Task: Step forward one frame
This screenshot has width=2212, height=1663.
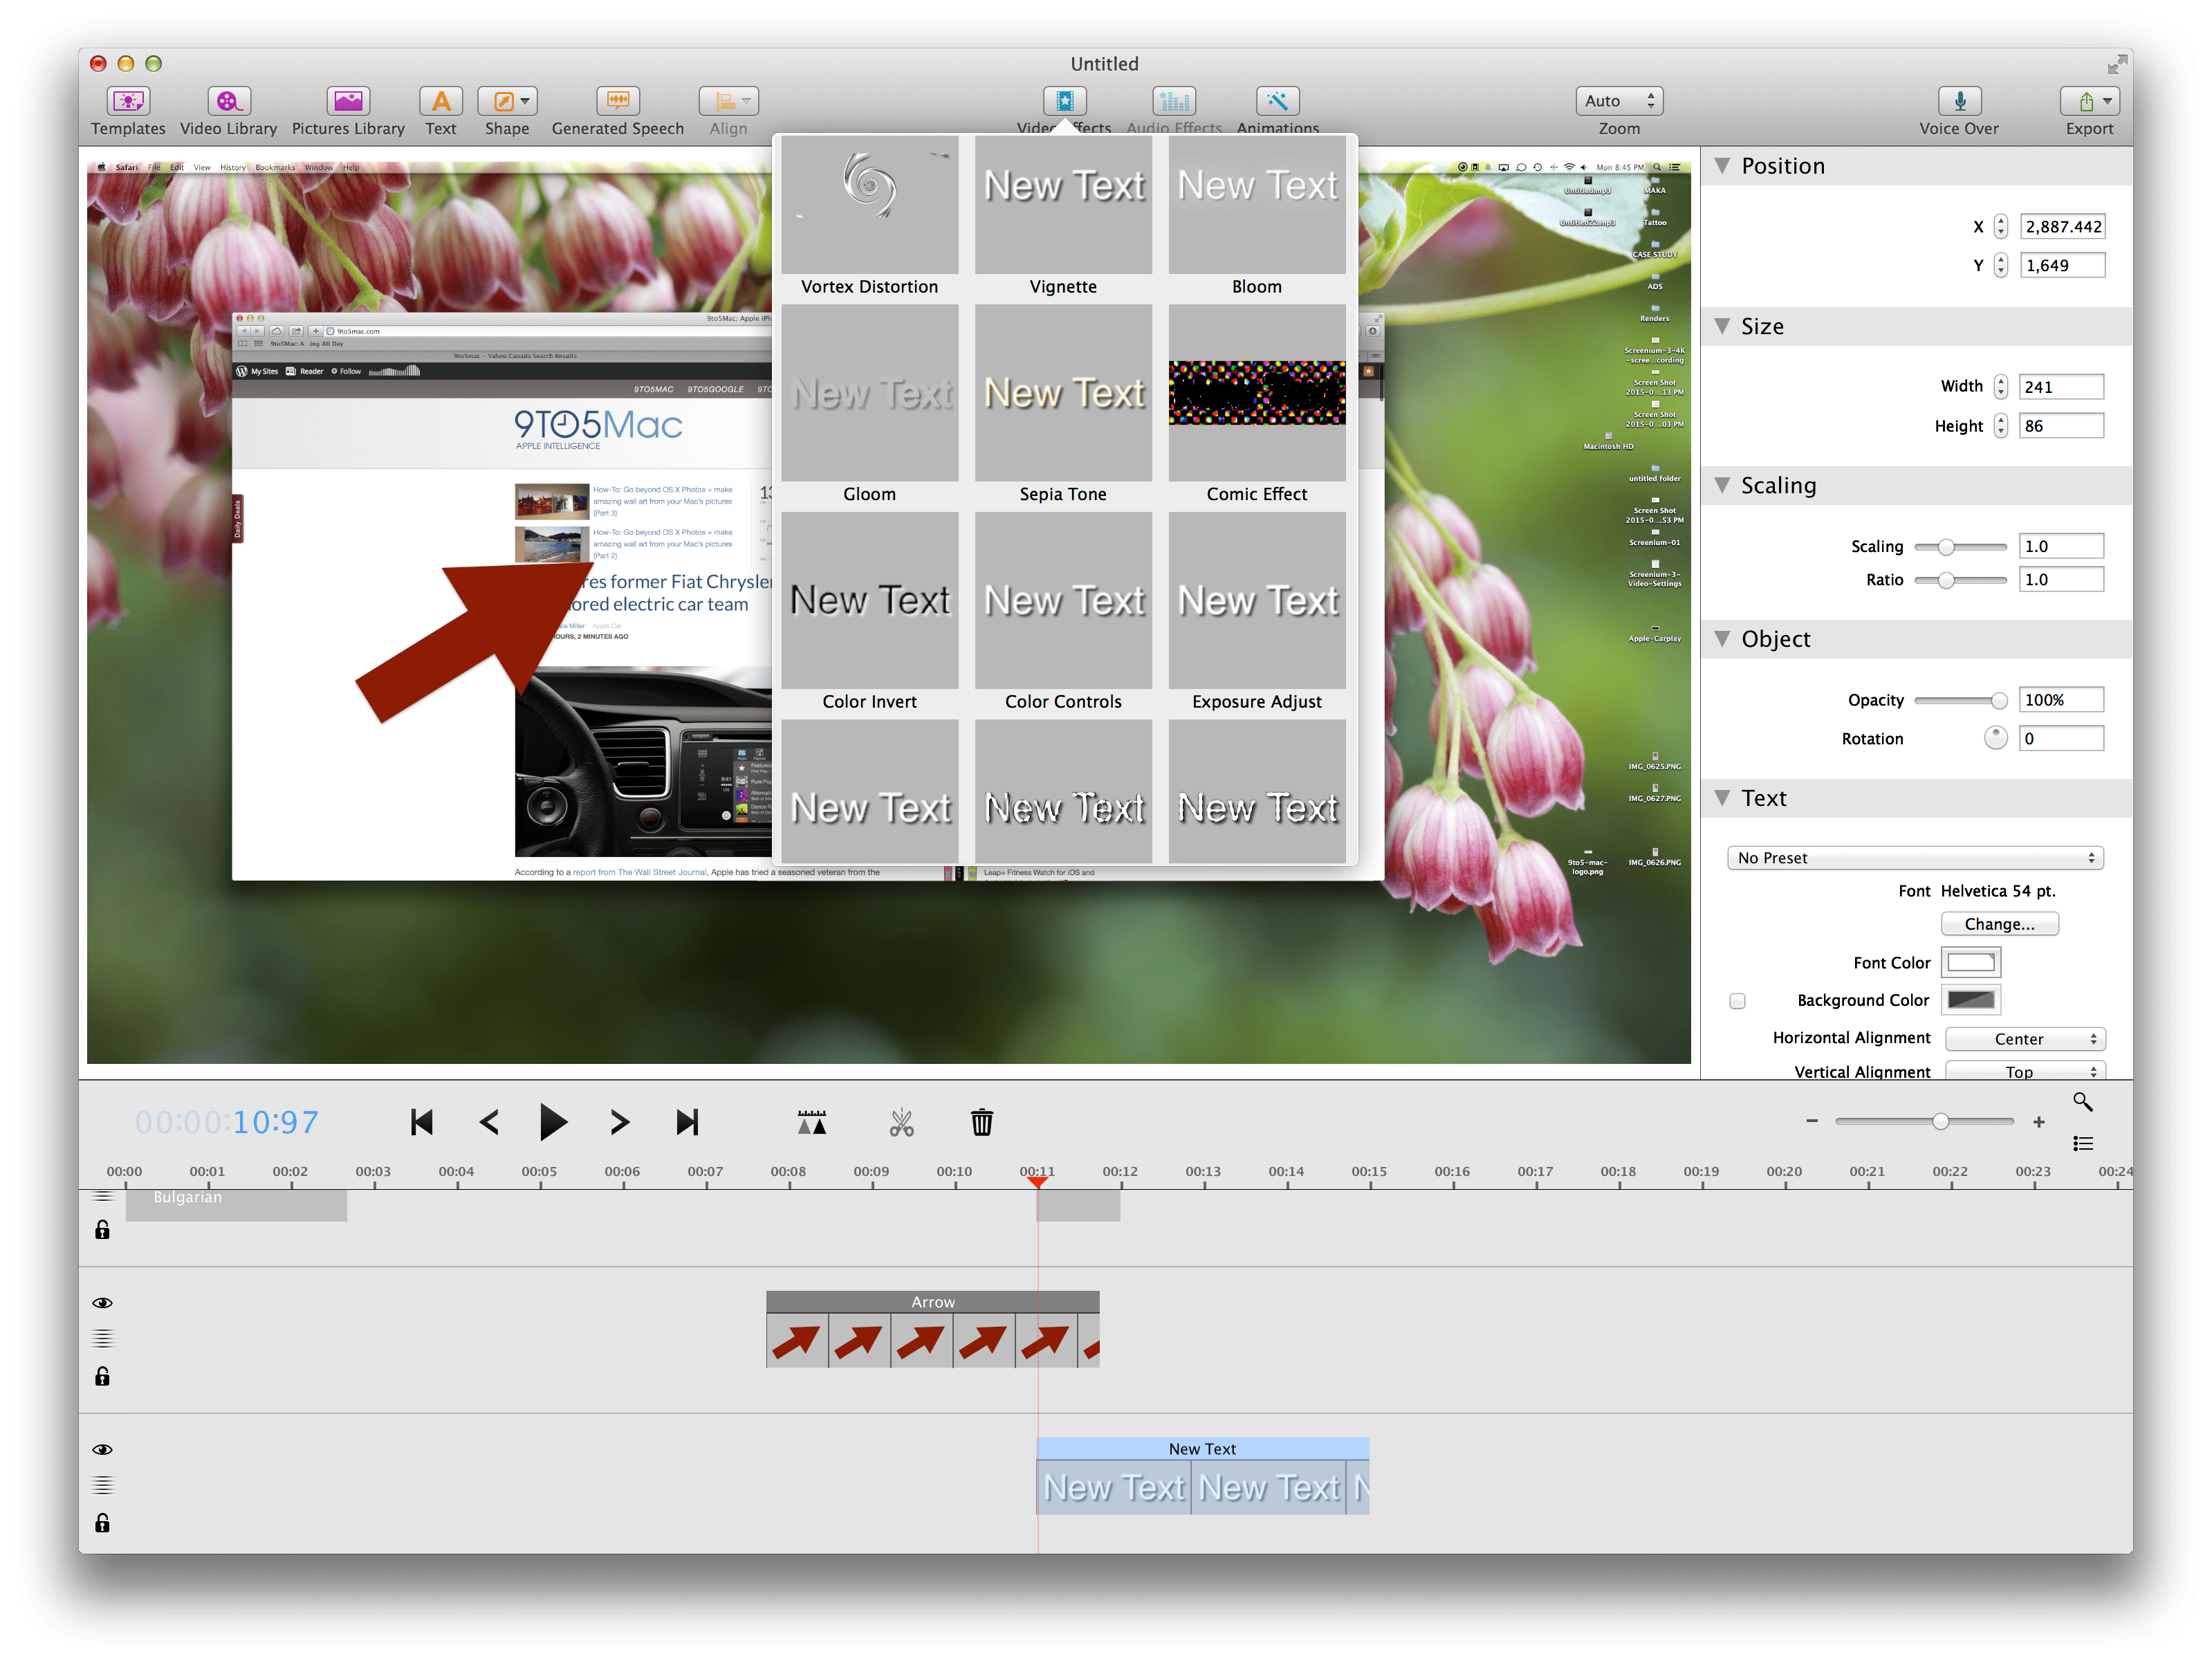Action: tap(619, 1122)
